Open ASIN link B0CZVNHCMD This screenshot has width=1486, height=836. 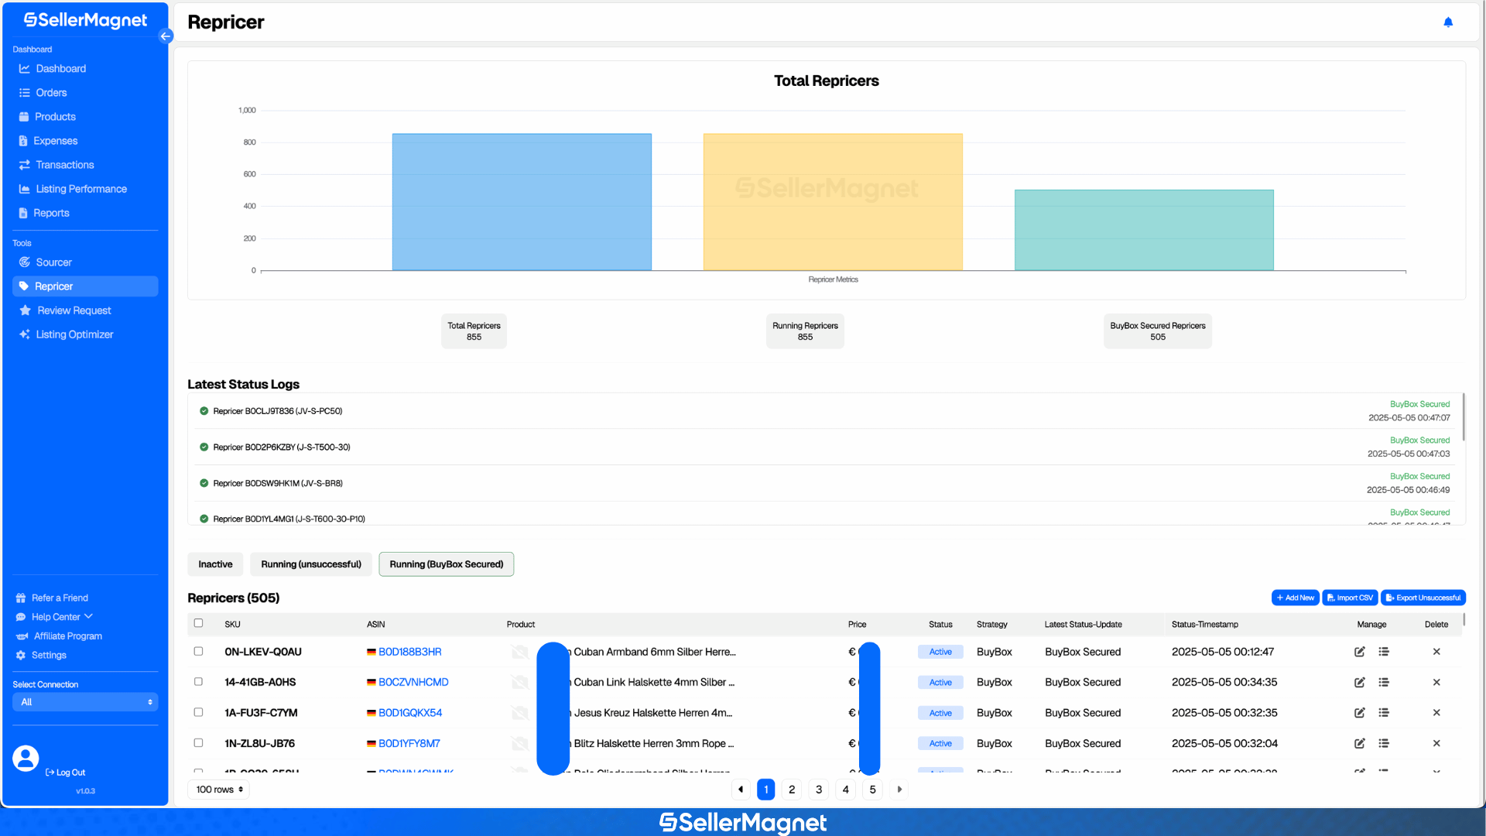point(413,682)
